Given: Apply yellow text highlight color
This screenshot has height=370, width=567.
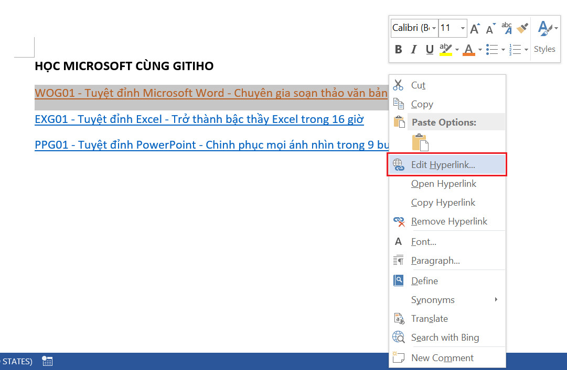Looking at the screenshot, I should pyautogui.click(x=445, y=49).
